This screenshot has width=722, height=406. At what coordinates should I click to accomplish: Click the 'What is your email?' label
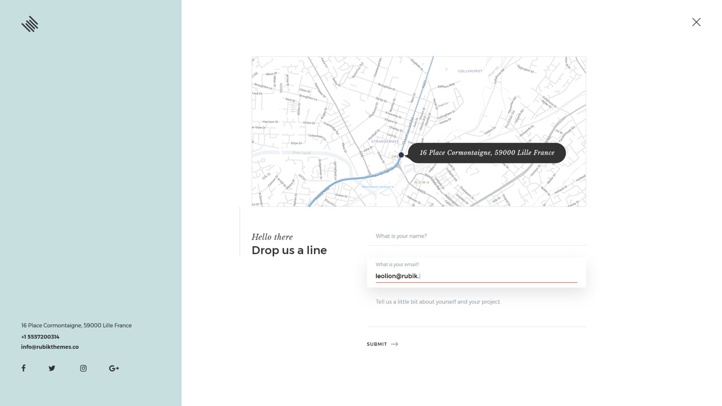397,264
